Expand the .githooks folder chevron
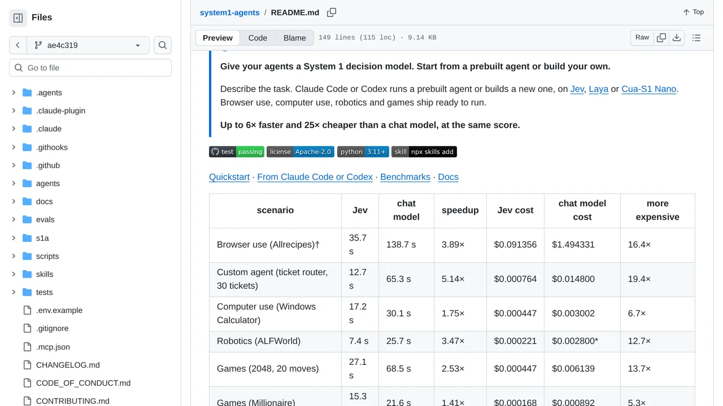This screenshot has width=723, height=406. (x=14, y=147)
